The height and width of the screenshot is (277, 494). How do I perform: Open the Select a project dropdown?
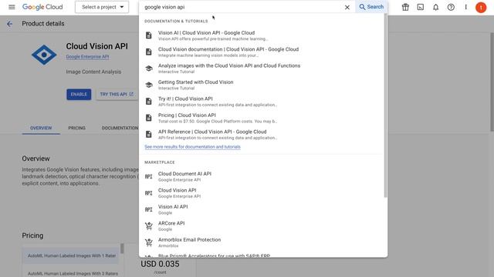tap(102, 7)
